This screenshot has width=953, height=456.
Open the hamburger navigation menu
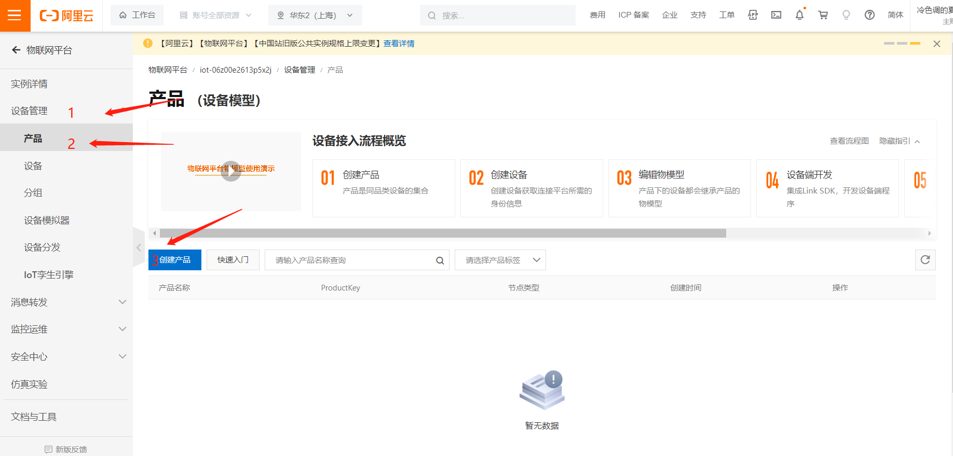(x=15, y=15)
